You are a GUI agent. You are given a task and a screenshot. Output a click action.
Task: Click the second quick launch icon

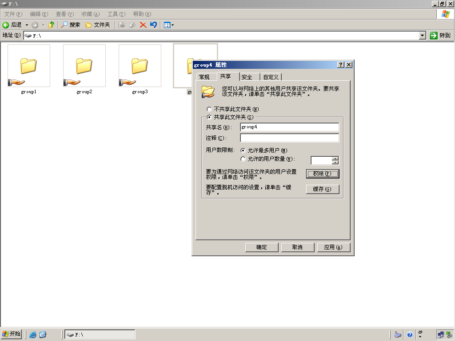[x=43, y=335]
